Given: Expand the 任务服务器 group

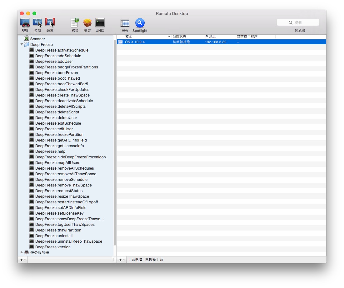Looking at the screenshot, I should (22, 252).
